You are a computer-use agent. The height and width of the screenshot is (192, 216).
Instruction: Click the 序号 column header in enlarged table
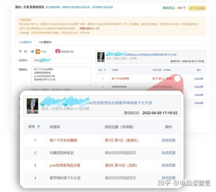(32, 127)
